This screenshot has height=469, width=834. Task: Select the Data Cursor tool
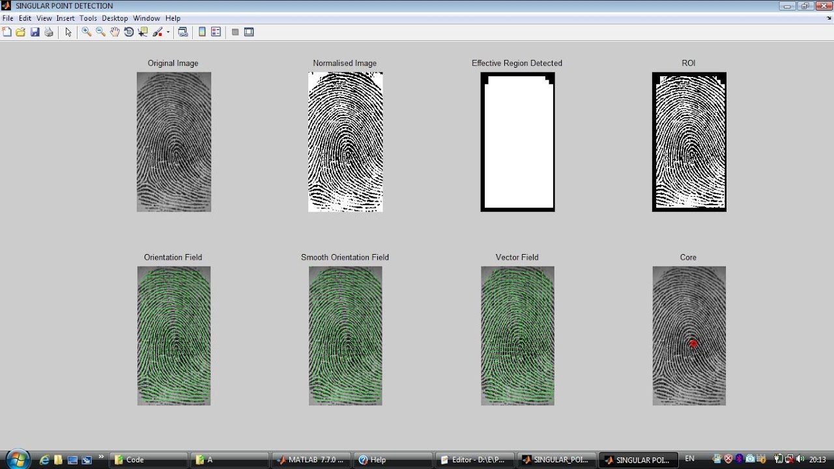coord(143,32)
